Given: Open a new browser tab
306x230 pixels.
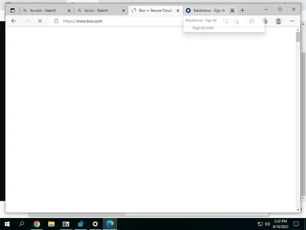Looking at the screenshot, I should point(242,10).
